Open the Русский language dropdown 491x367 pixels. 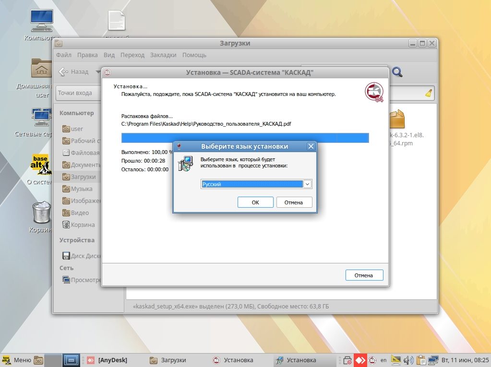pyautogui.click(x=256, y=184)
